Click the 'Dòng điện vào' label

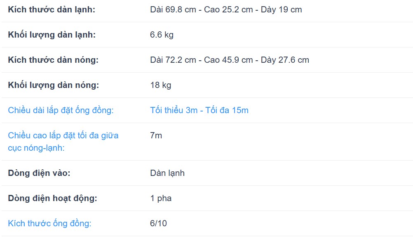(x=39, y=173)
